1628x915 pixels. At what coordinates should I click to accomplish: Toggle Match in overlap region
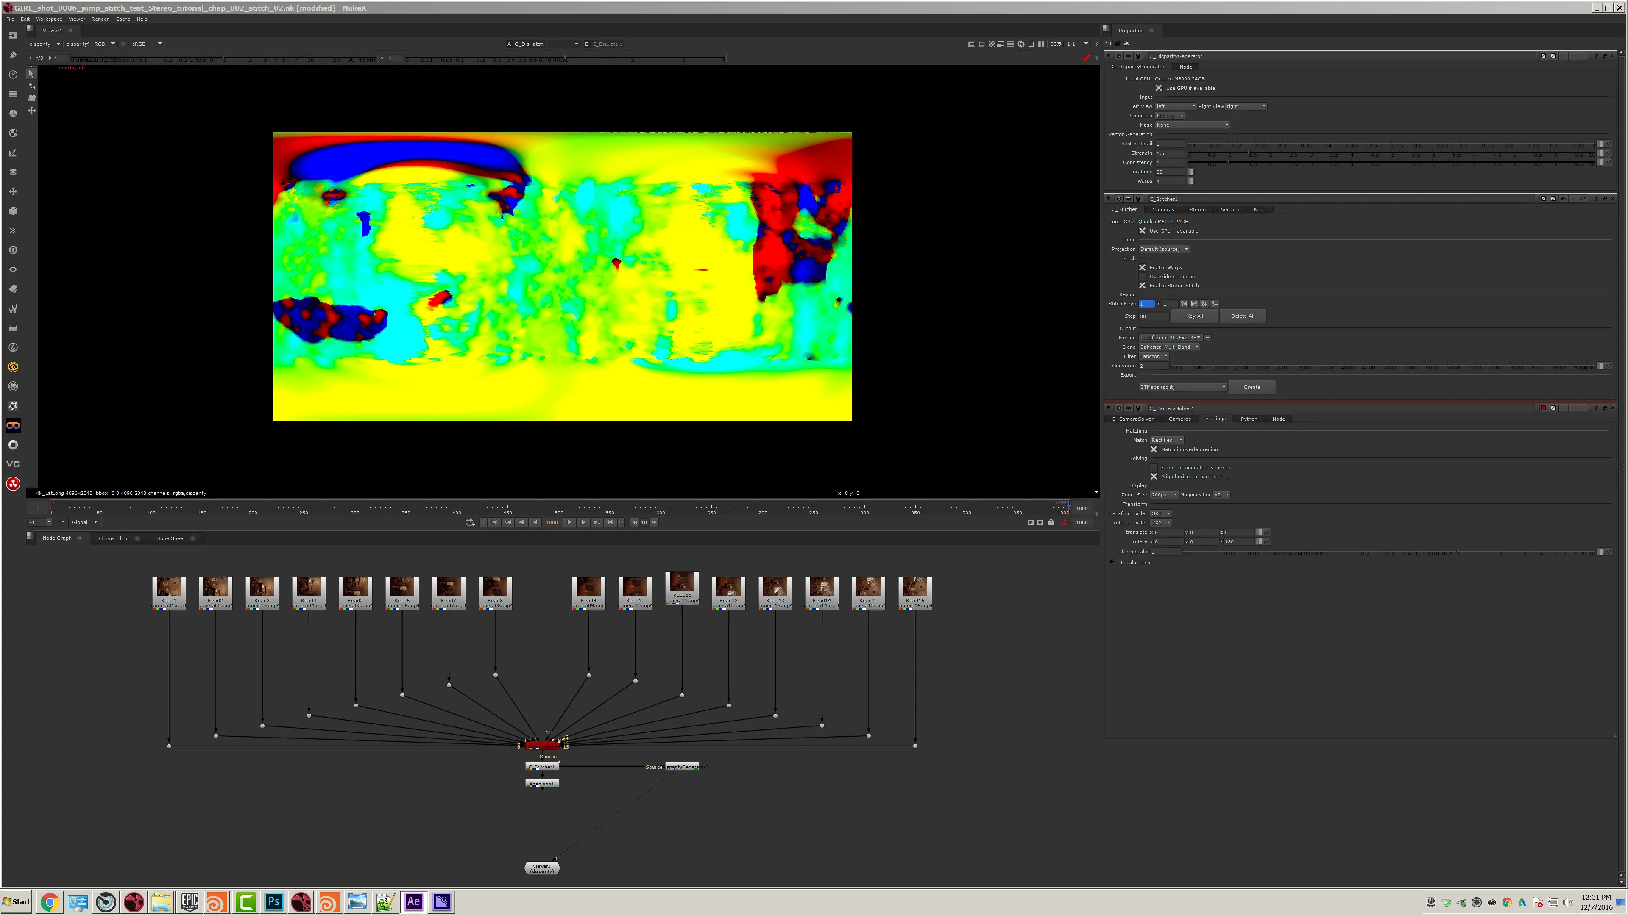1153,449
